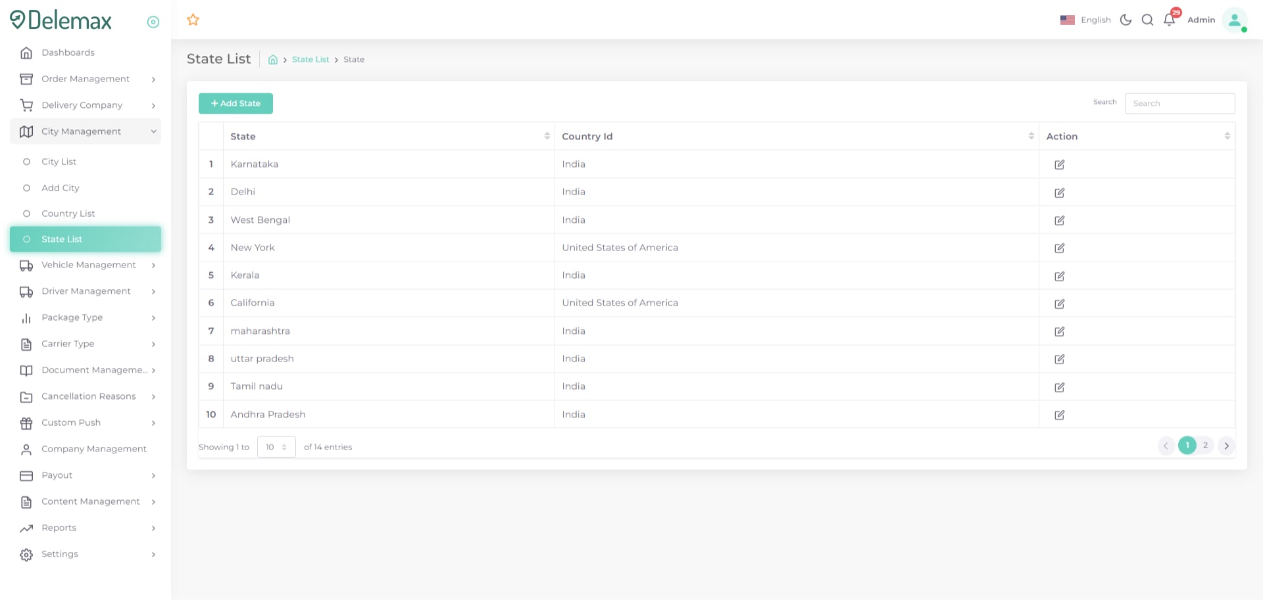1263x600 pixels.
Task: Edit the West Bengal state row
Action: (x=1060, y=221)
